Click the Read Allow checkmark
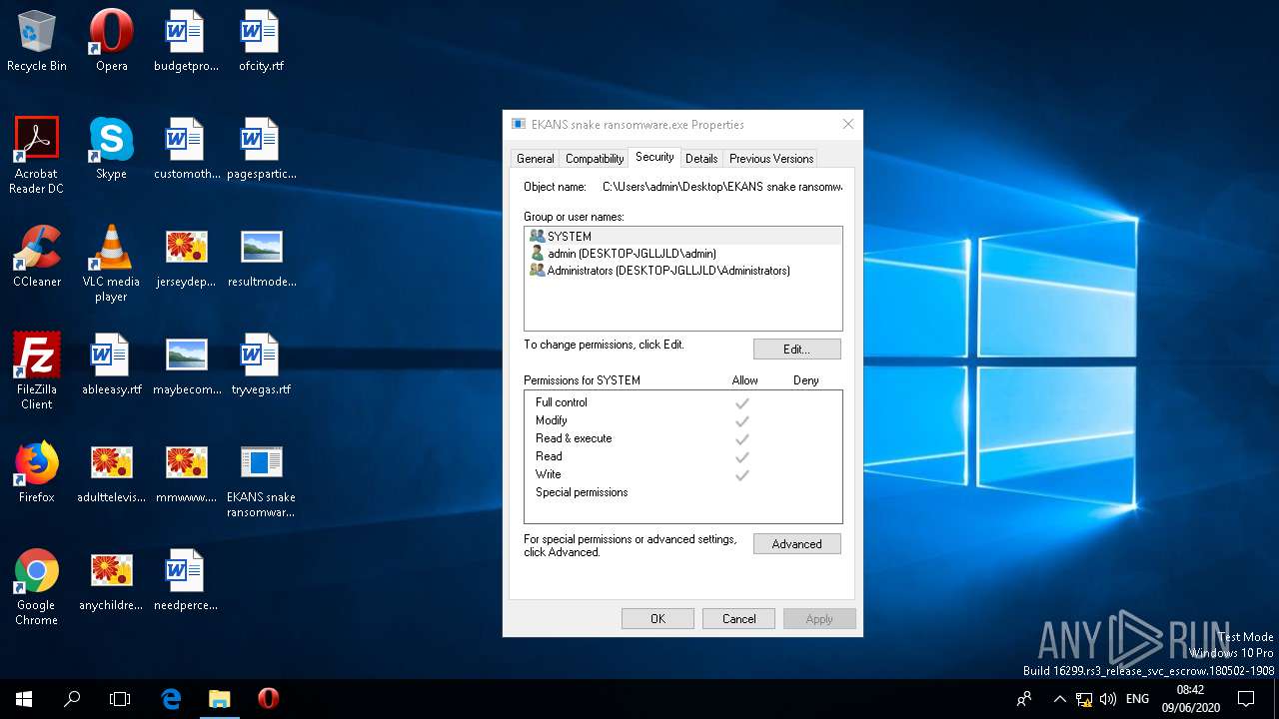 (x=741, y=457)
